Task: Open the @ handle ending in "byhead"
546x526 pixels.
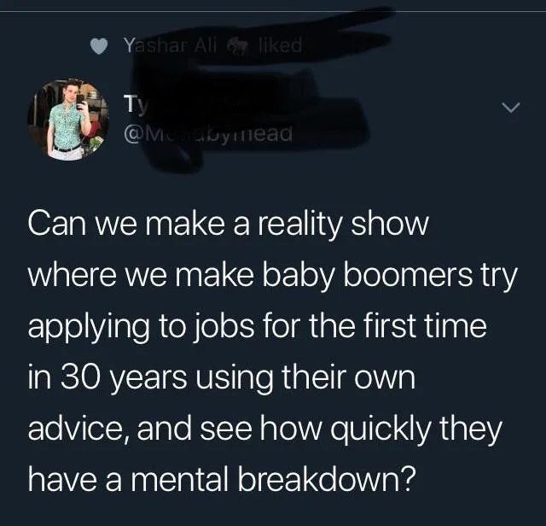Action: 208,134
